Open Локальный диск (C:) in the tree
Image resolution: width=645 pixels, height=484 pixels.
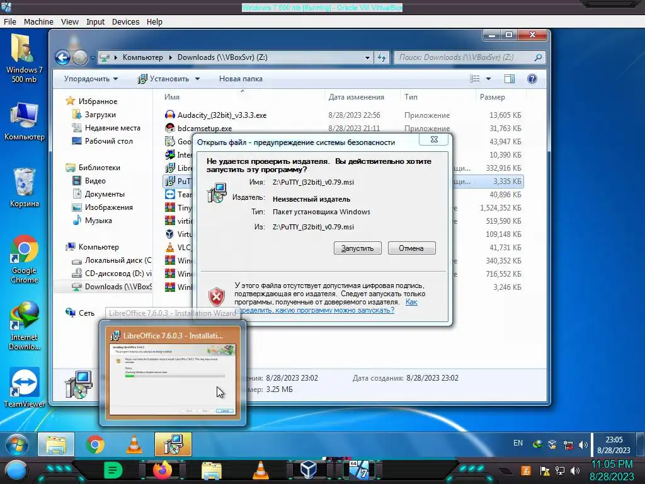pyautogui.click(x=118, y=260)
